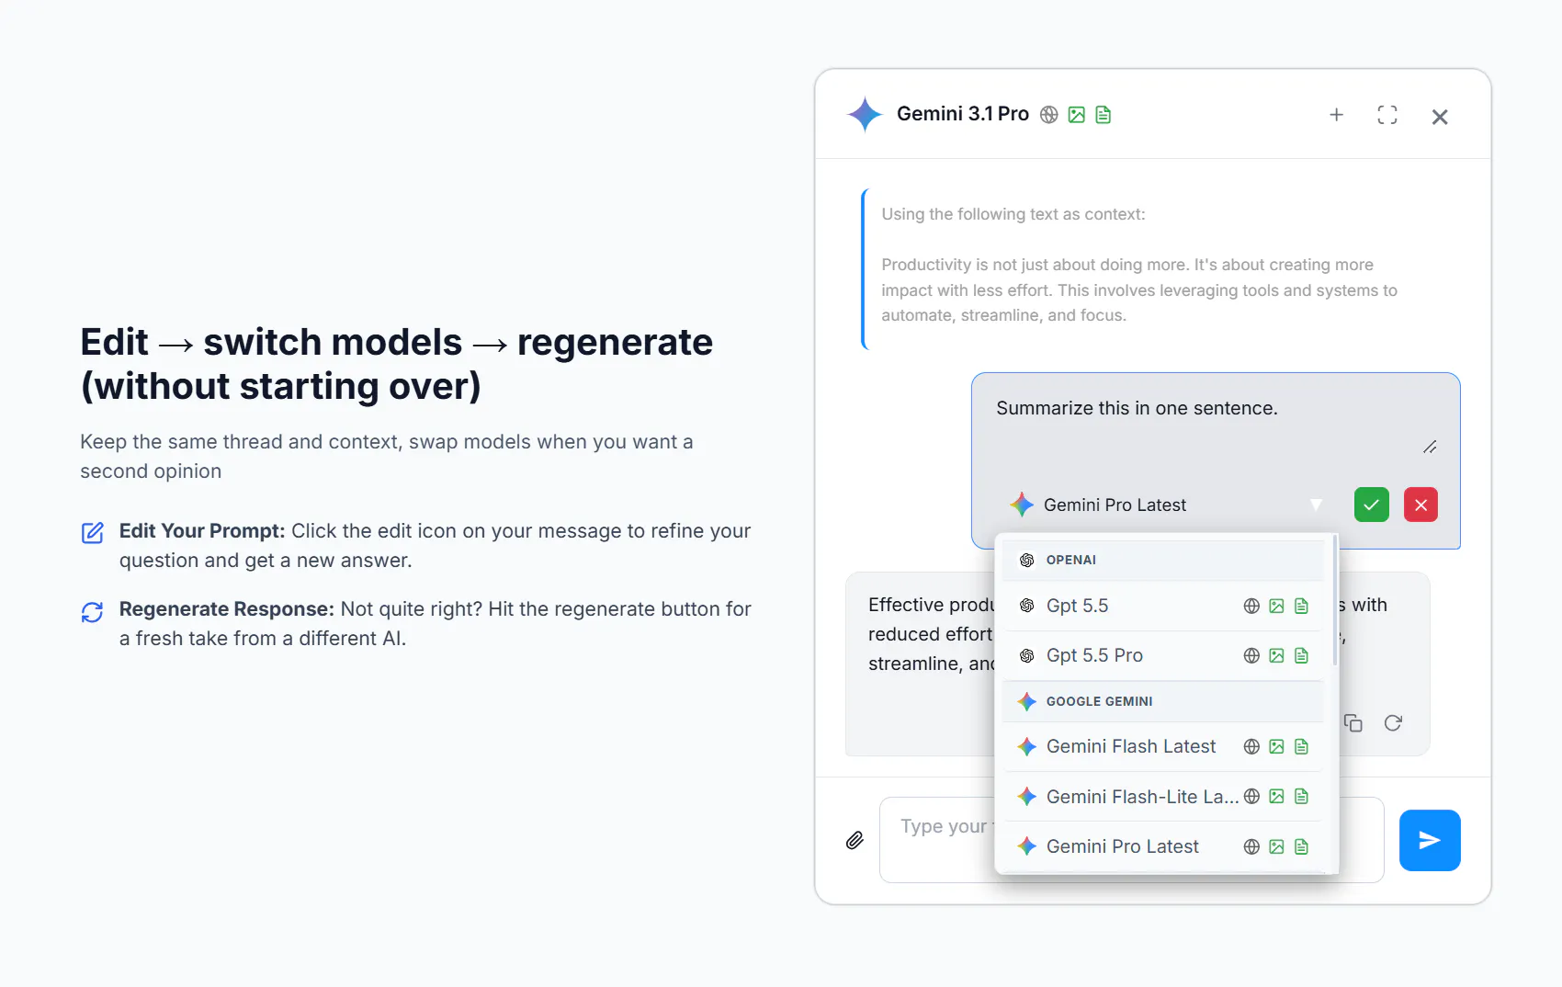Viewport: 1562px width, 987px height.
Task: Confirm the edit with the green checkmark
Action: (x=1372, y=505)
